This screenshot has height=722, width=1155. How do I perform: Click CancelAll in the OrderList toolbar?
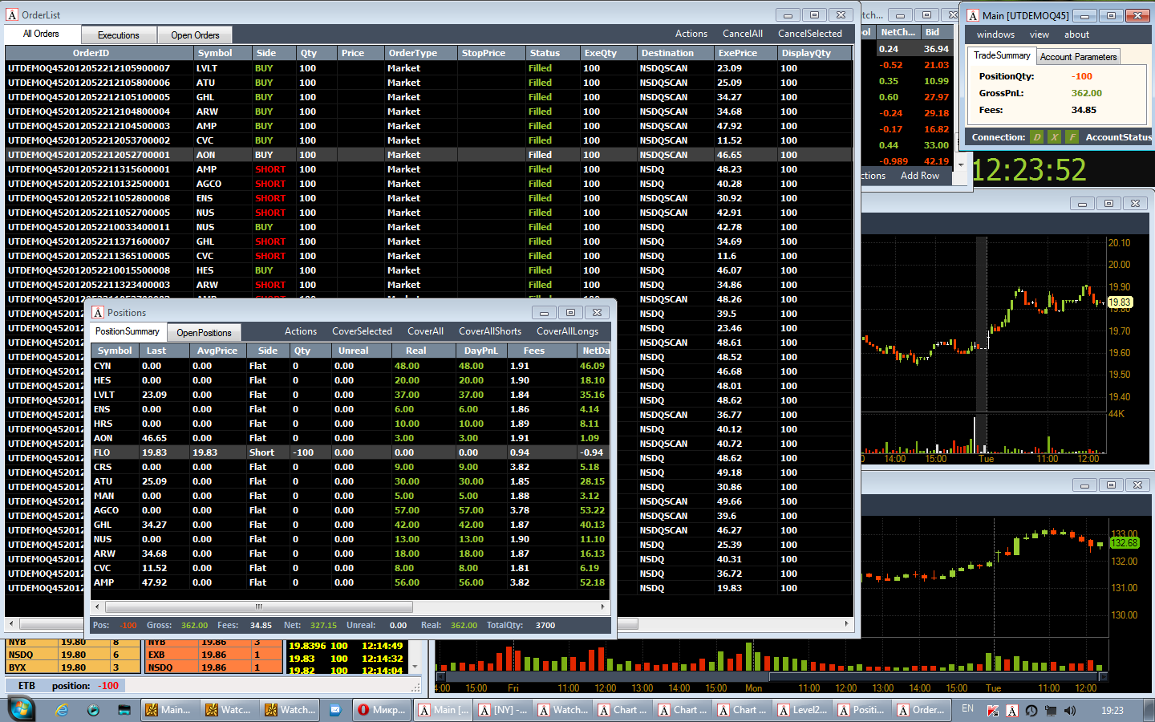pyautogui.click(x=742, y=34)
